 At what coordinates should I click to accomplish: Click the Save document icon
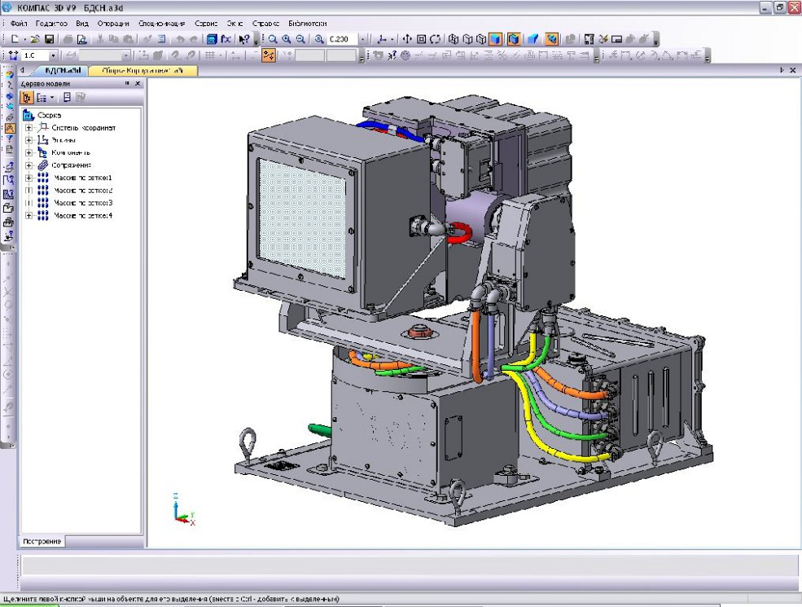coord(49,39)
